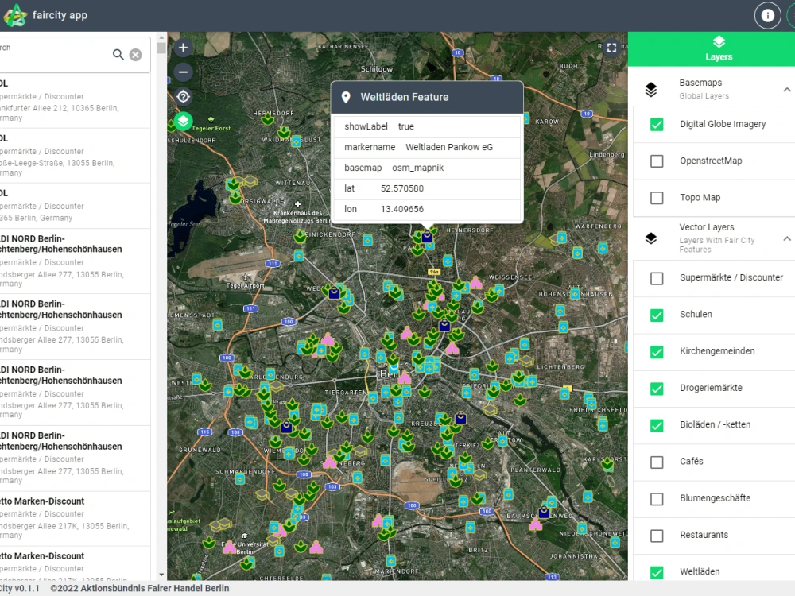Viewport: 795px width, 596px height.
Task: Disable the Weltläden layer checkbox
Action: (x=657, y=571)
